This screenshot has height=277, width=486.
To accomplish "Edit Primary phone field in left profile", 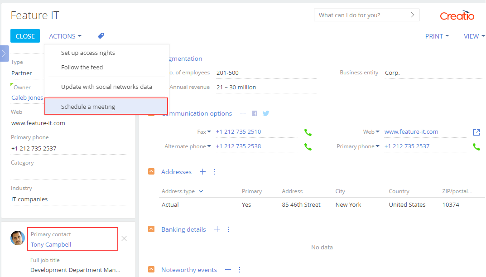I will coord(68,149).
